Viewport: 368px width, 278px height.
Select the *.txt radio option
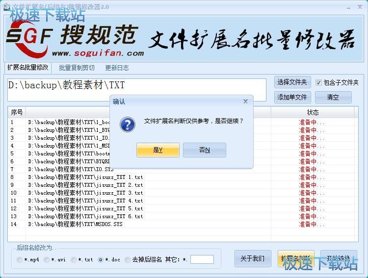coord(74,260)
